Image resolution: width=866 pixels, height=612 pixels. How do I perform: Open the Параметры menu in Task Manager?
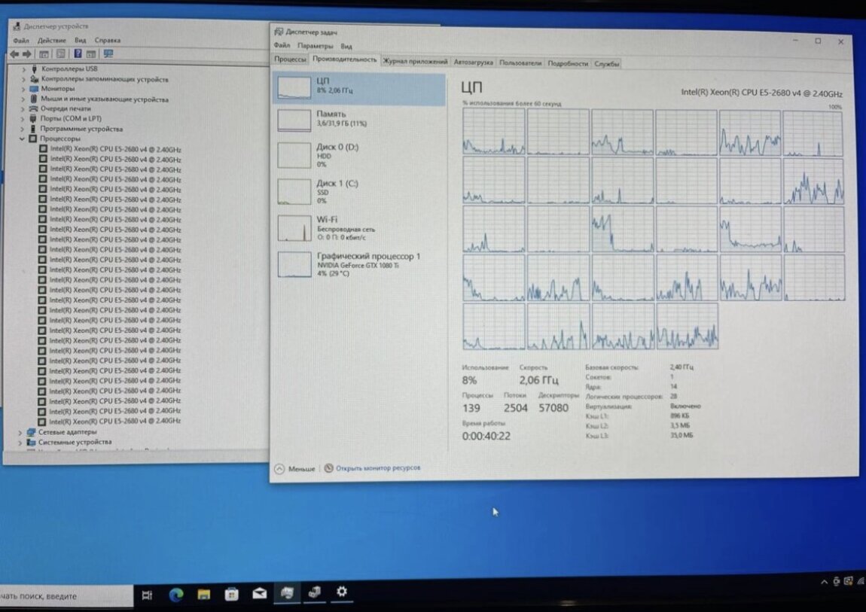point(315,46)
